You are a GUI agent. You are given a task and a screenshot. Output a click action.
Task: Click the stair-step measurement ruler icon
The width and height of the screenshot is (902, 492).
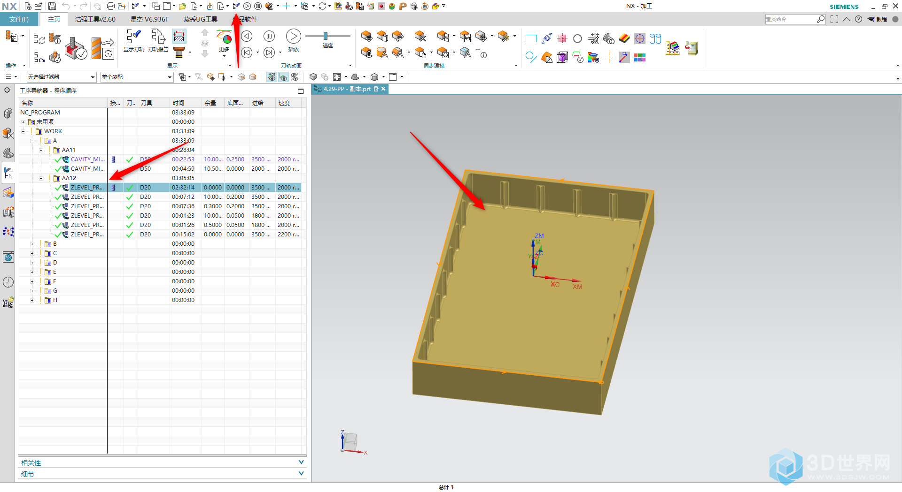[x=673, y=48]
